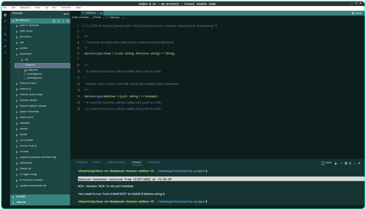Open the Run menu

pyautogui.click(x=54, y=8)
